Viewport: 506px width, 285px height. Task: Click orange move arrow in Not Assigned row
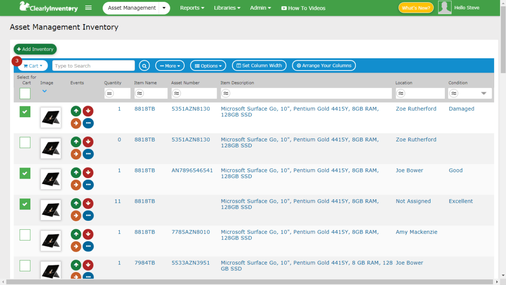click(76, 216)
